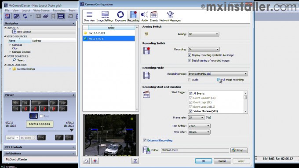Toggle Digital signing of recorded images
Viewport: 299px width, 168px height.
[x=190, y=60]
